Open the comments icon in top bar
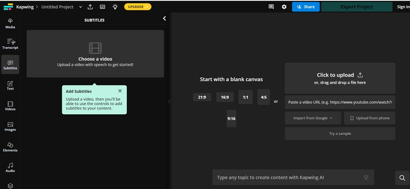Viewport: 410px width, 189px height. tap(271, 7)
